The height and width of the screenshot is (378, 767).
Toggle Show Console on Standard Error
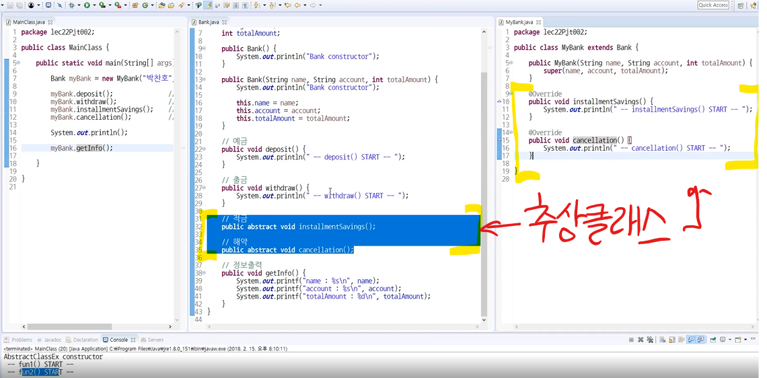[700, 340]
